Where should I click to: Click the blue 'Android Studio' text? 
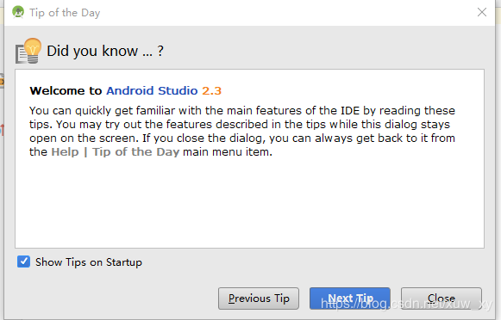click(x=152, y=91)
